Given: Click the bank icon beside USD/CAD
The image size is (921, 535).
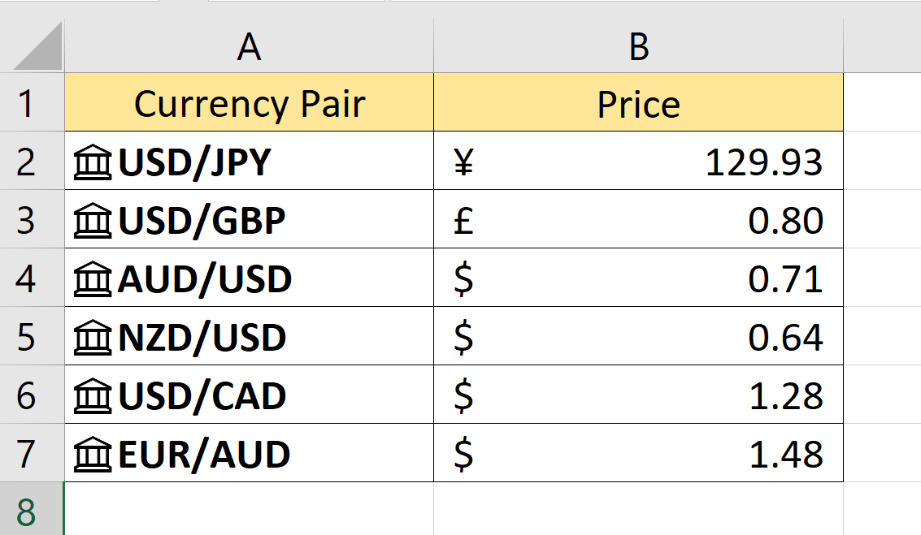Looking at the screenshot, I should pos(93,395).
